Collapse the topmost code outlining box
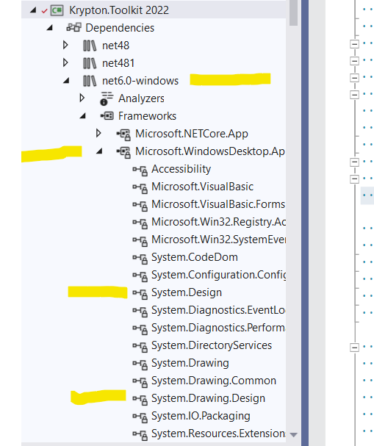This screenshot has height=446, width=374. [354, 44]
